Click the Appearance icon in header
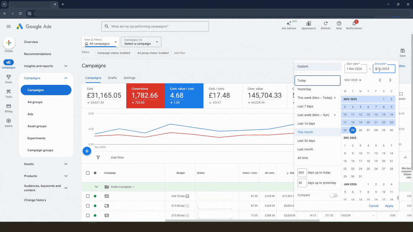 [x=308, y=24]
